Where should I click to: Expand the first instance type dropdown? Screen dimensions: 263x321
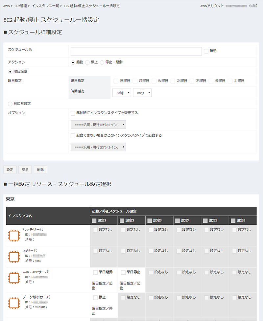click(x=99, y=125)
